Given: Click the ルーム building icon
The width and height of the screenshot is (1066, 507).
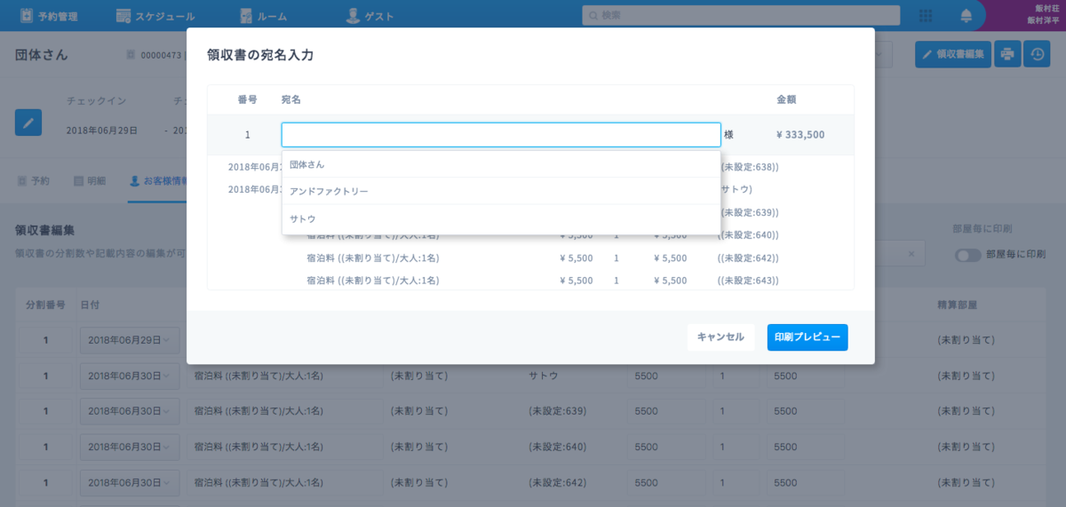Looking at the screenshot, I should (x=246, y=16).
